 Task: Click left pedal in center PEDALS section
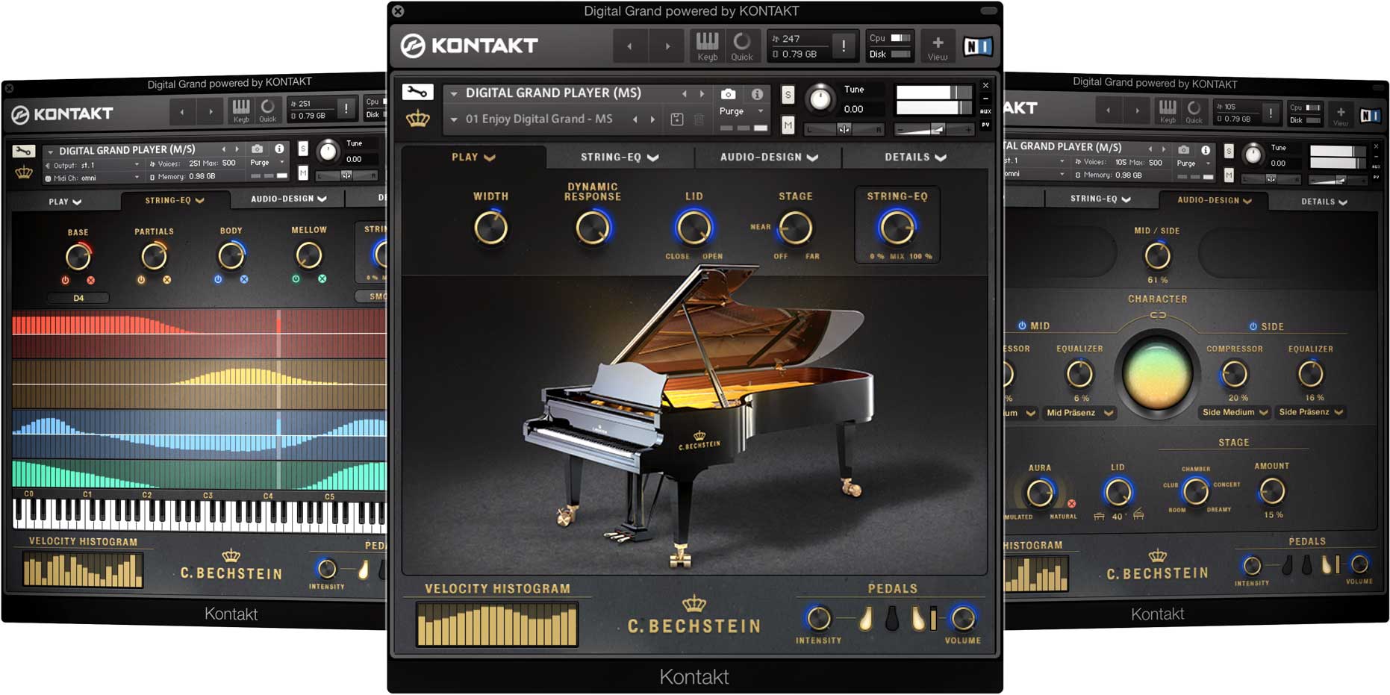point(866,619)
